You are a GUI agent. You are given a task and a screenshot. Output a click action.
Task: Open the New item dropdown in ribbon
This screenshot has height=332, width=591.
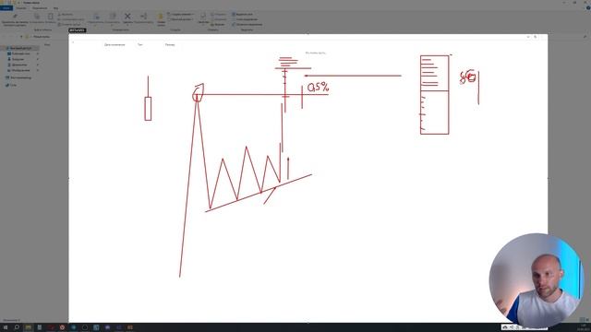coord(181,15)
